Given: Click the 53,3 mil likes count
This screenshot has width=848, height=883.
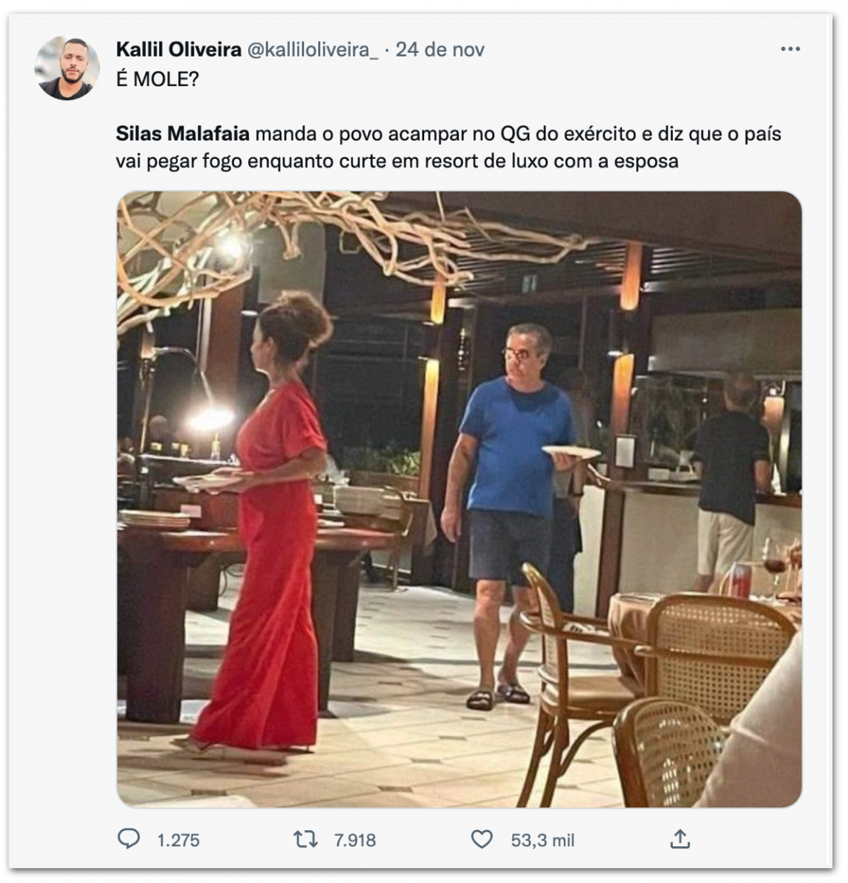Looking at the screenshot, I should 543,840.
